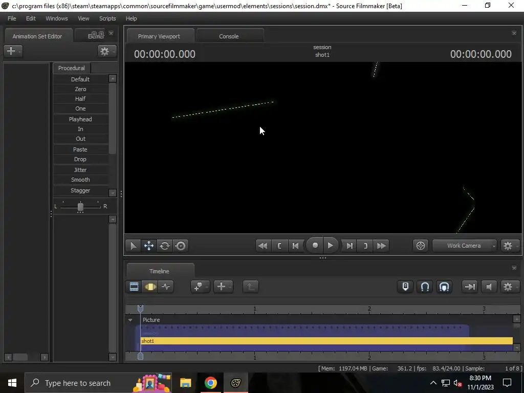Screen dimensions: 524x393
Task: Select the shot1 clip on timeline
Action: click(x=326, y=341)
